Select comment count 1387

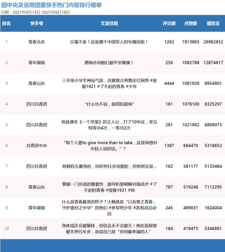point(169,146)
